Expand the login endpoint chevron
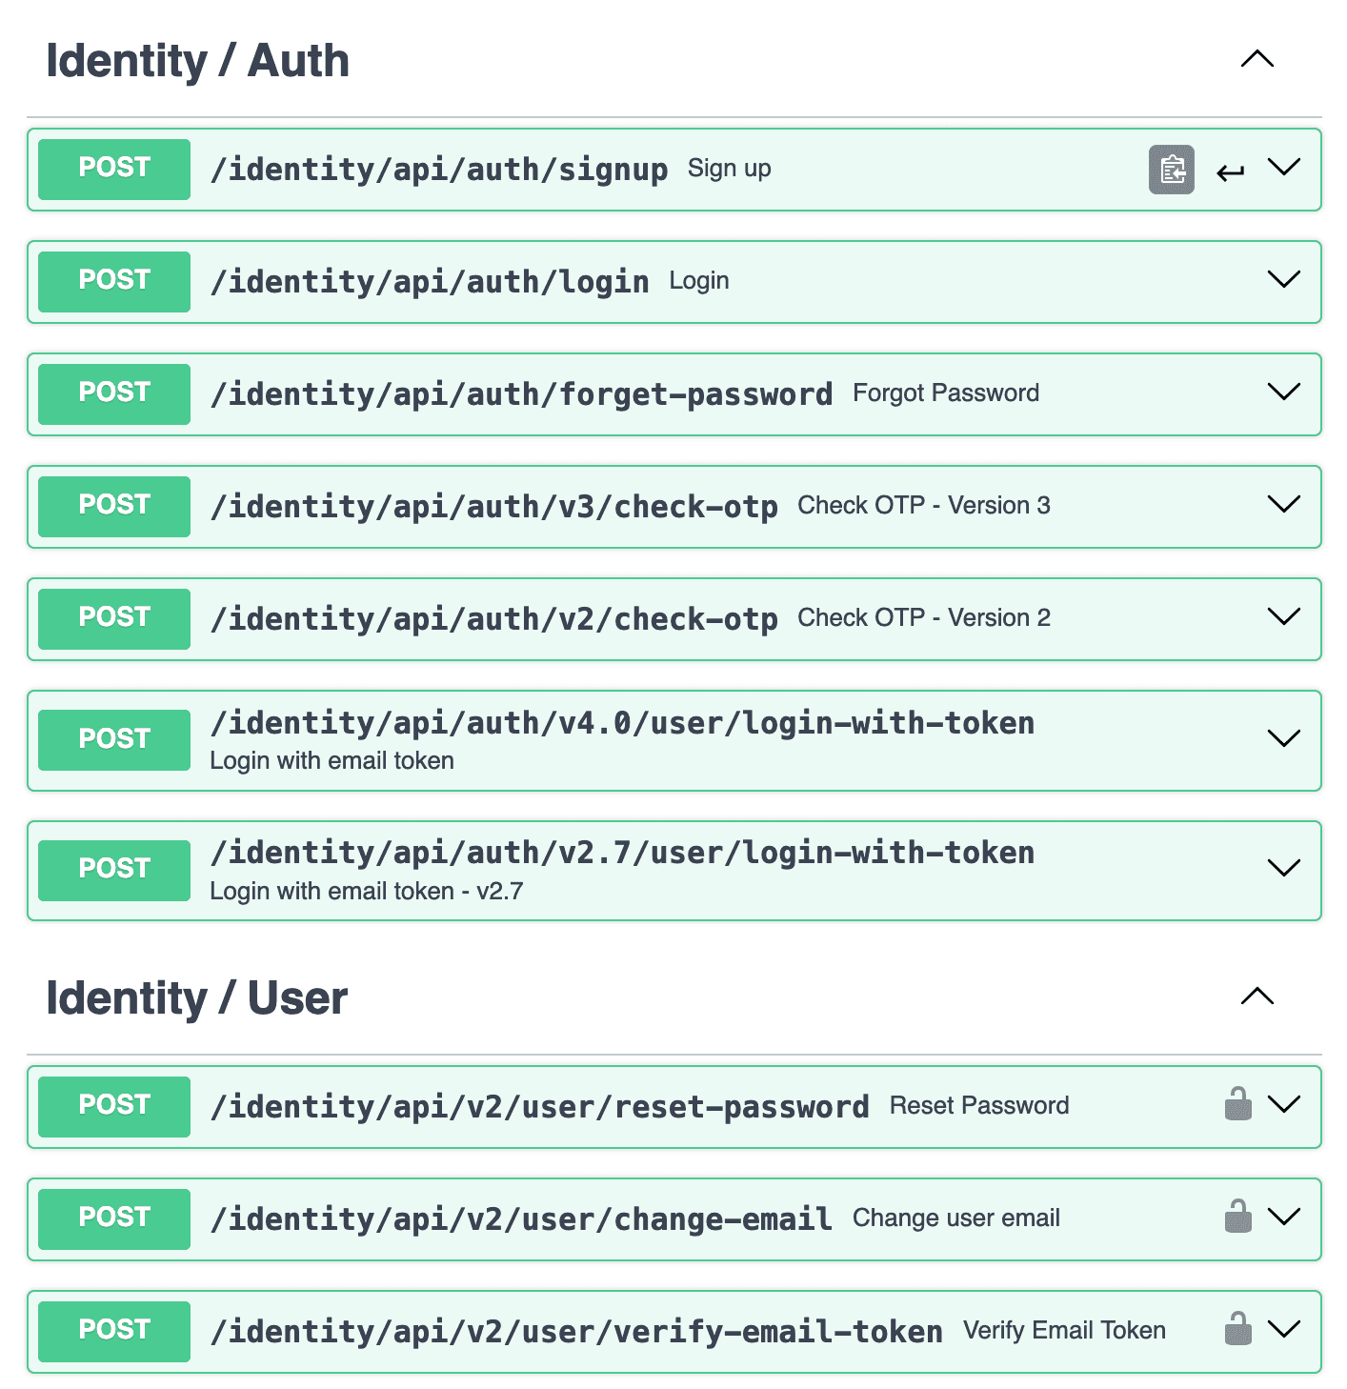This screenshot has height=1389, width=1347. pyautogui.click(x=1284, y=279)
